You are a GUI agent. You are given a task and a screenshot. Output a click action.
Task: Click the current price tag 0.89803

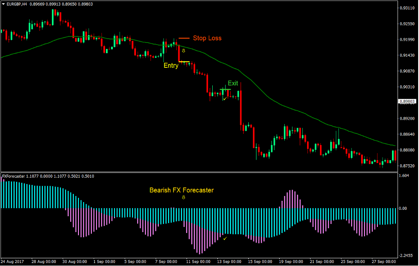point(407,102)
